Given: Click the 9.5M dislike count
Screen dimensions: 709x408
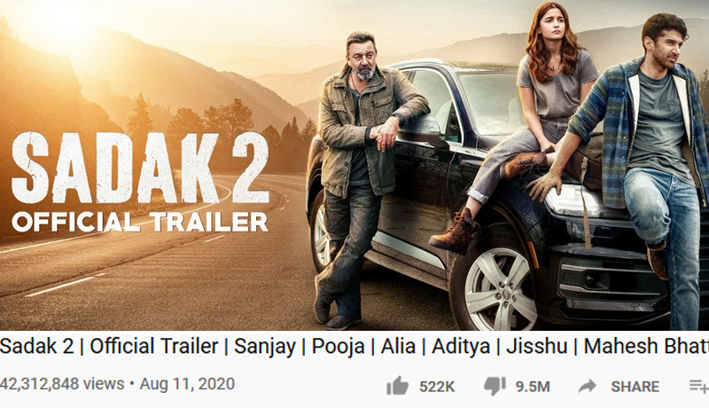Looking at the screenshot, I should click(533, 387).
